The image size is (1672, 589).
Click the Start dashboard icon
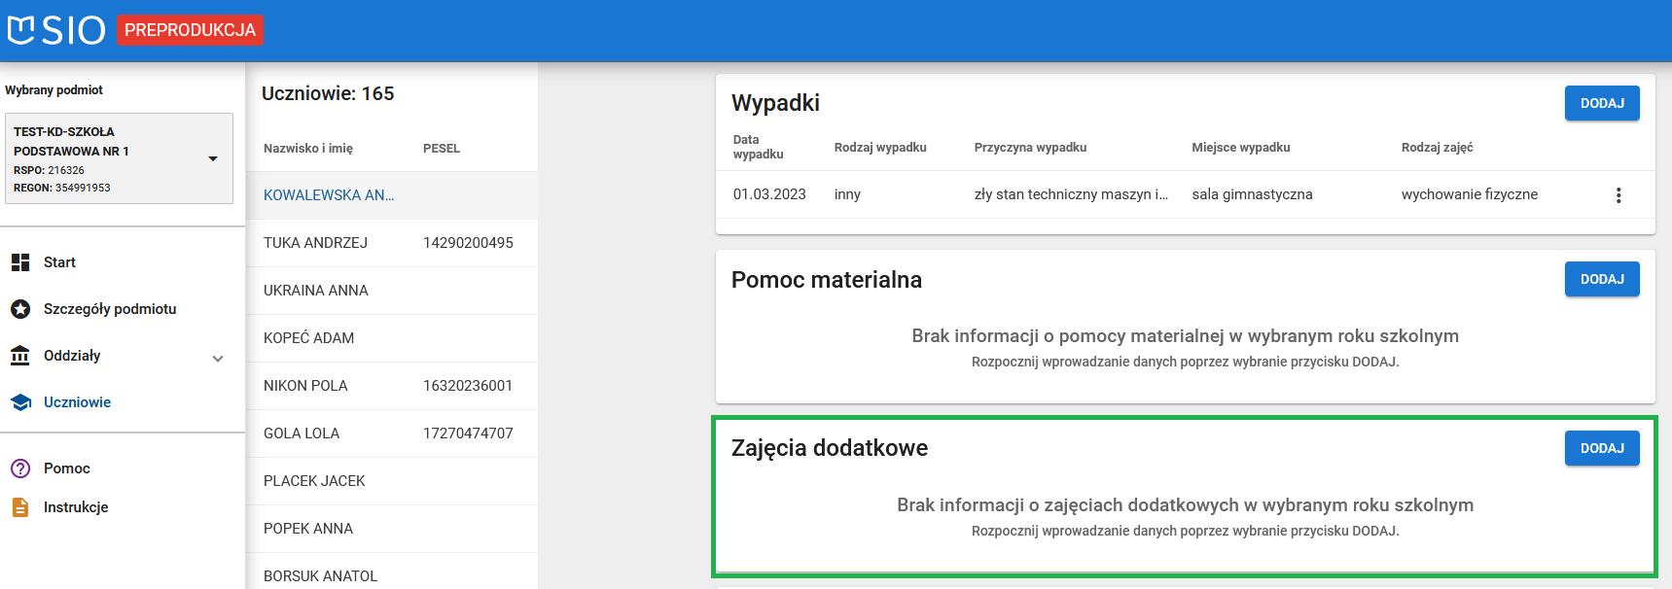[20, 262]
